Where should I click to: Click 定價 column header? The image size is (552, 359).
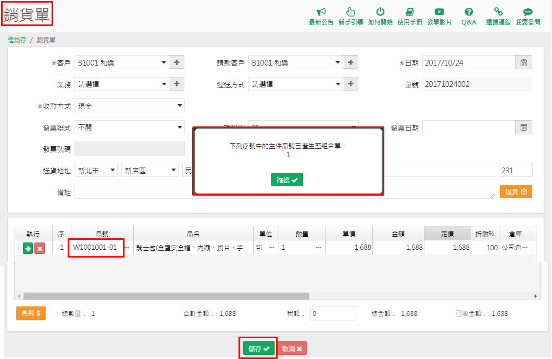[x=447, y=234]
